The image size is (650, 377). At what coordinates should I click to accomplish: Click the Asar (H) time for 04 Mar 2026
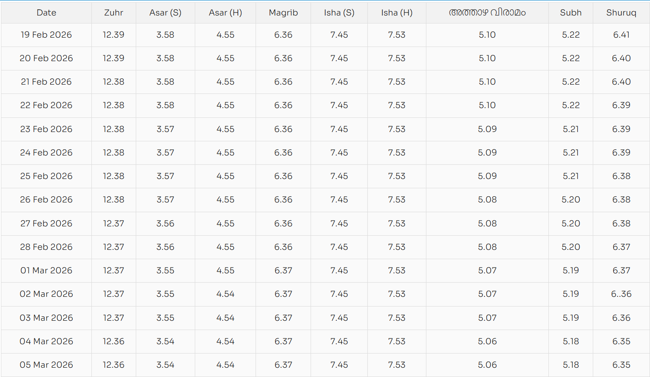225,342
